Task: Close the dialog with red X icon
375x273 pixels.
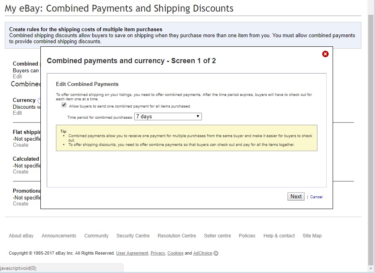Action: tap(325, 54)
